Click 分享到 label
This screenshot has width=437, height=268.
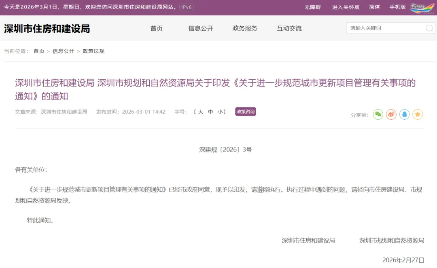pyautogui.click(x=359, y=115)
